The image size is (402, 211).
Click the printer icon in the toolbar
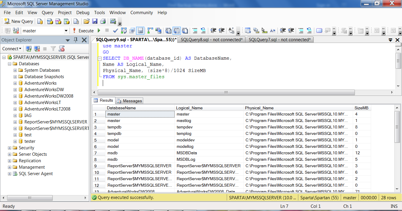[x=103, y=21]
